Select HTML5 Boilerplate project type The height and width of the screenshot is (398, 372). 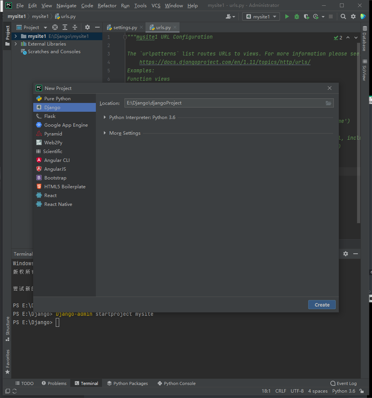(65, 187)
